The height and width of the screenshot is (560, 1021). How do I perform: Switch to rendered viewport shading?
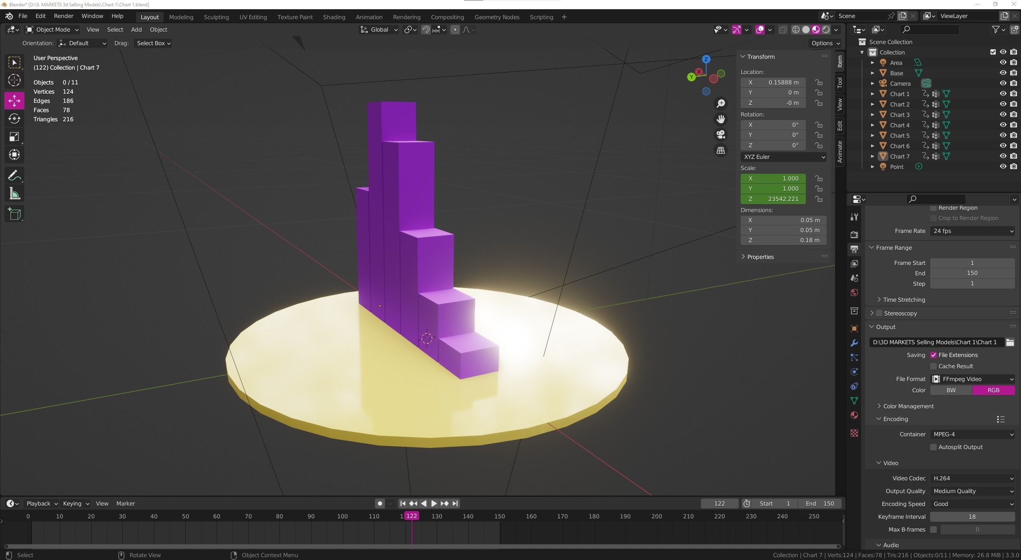(x=826, y=30)
